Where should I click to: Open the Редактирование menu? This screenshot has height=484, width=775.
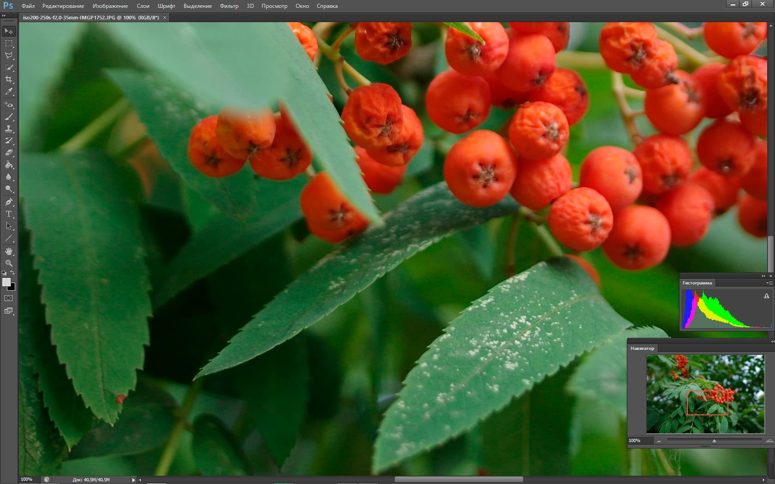(63, 6)
